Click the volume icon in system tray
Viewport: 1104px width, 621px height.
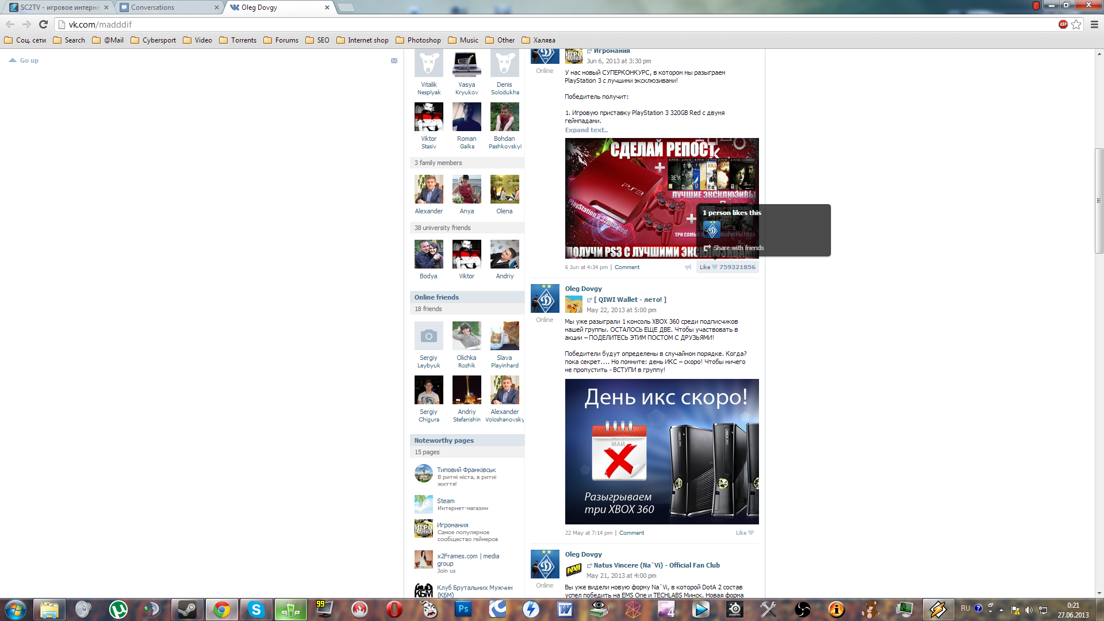[1029, 609]
